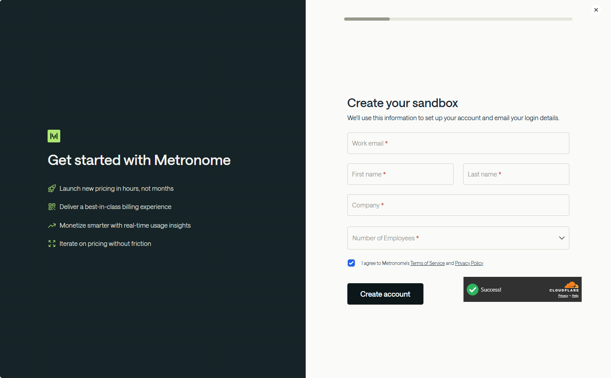Screen dimensions: 611x378
Task: Open the Terms of Service link
Action: click(x=427, y=263)
